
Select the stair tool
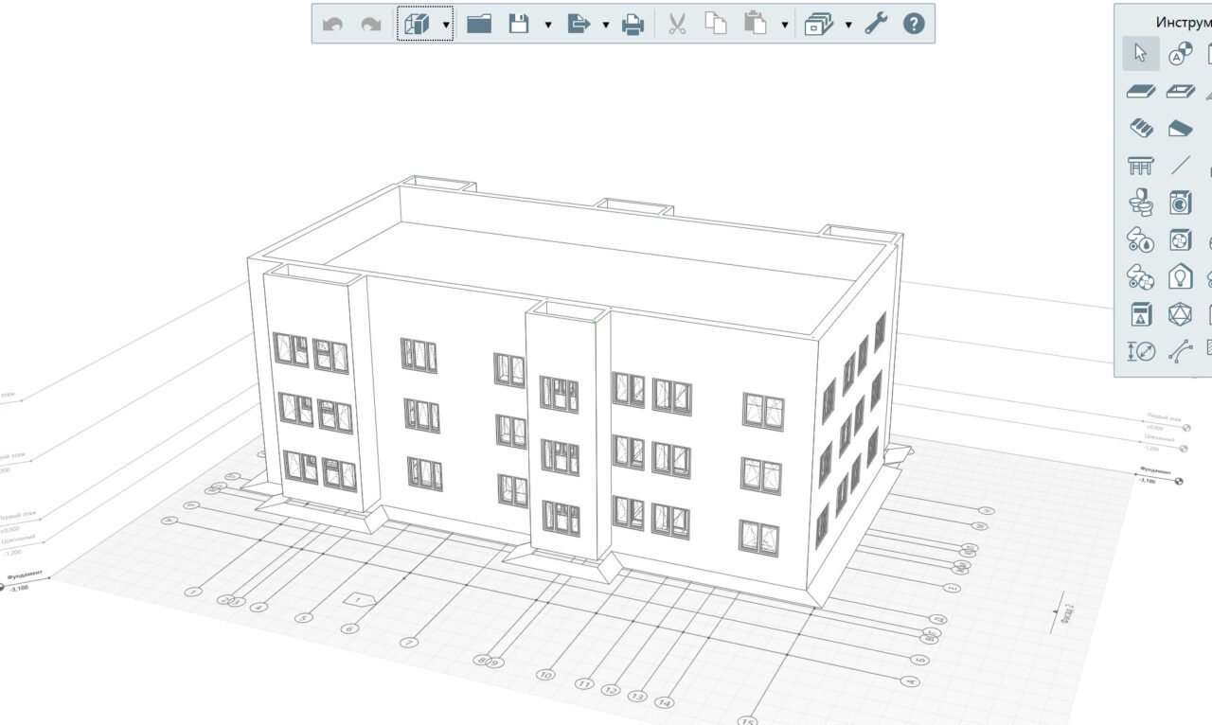(1141, 128)
